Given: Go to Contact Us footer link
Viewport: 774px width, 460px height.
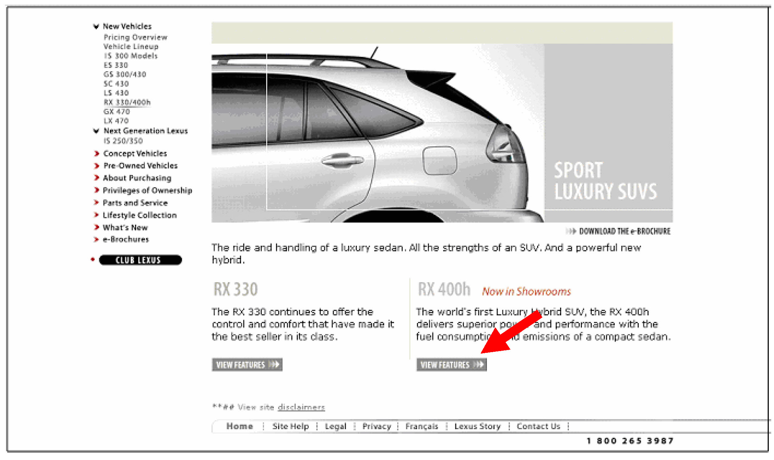Looking at the screenshot, I should (539, 427).
